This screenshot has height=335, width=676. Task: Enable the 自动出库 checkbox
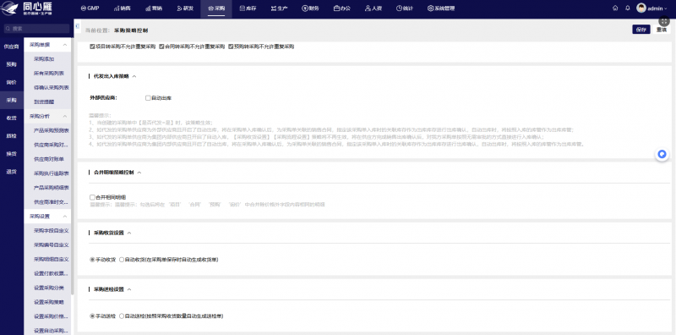coord(148,98)
